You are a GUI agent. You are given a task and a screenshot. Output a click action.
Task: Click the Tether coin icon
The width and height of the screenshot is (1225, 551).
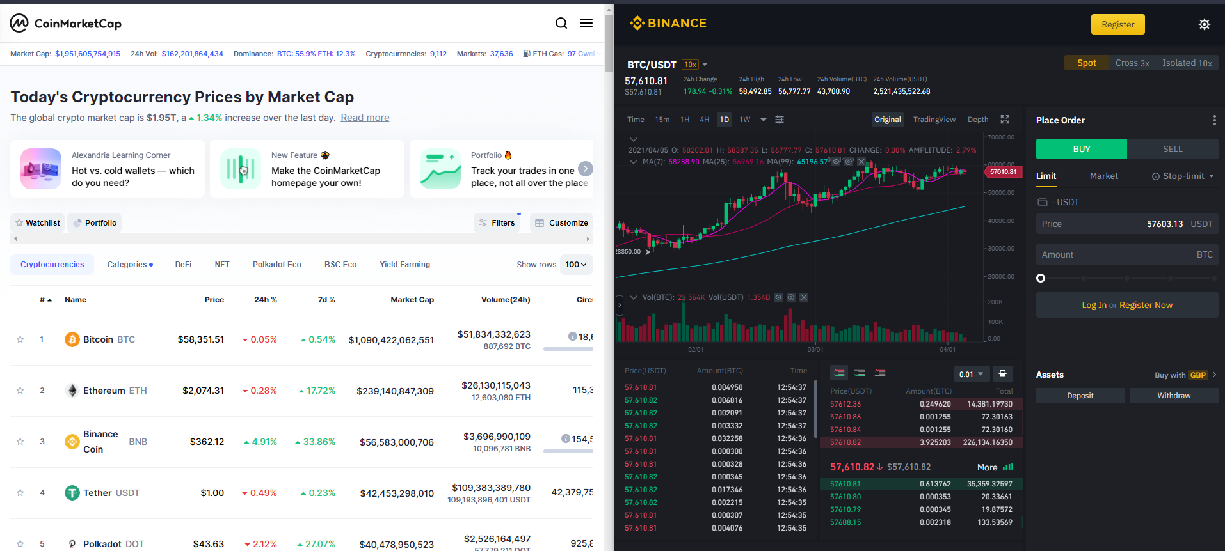coord(72,493)
